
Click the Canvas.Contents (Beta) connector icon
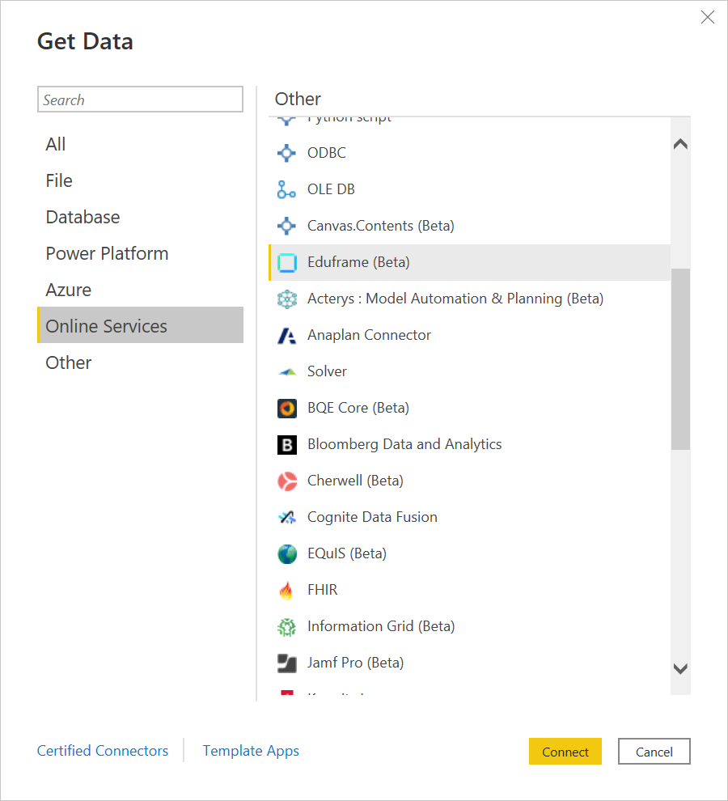click(x=287, y=226)
